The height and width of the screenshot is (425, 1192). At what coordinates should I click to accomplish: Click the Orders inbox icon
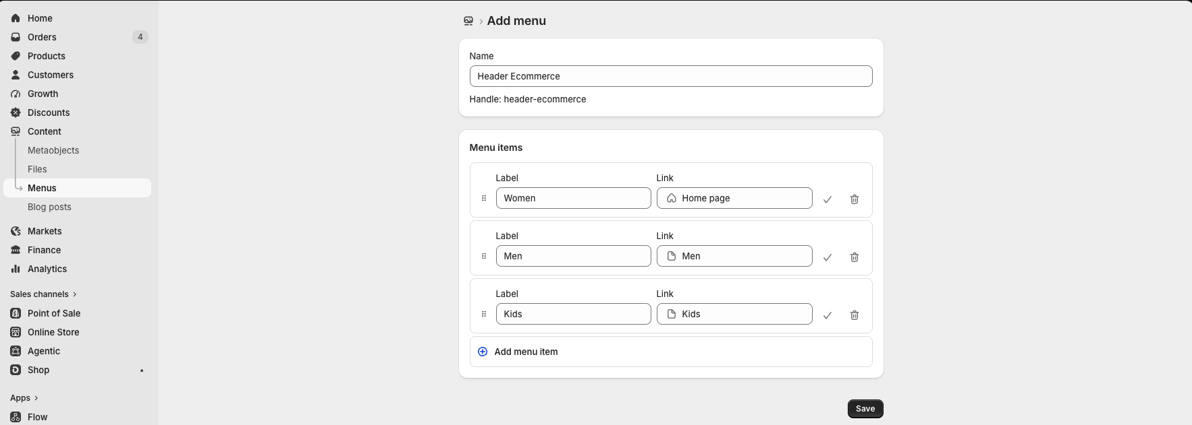[16, 37]
